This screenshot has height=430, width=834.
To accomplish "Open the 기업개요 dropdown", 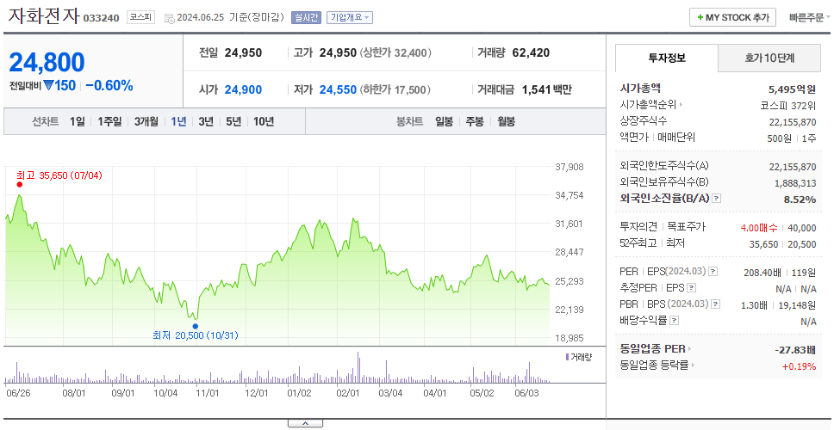I will click(350, 17).
